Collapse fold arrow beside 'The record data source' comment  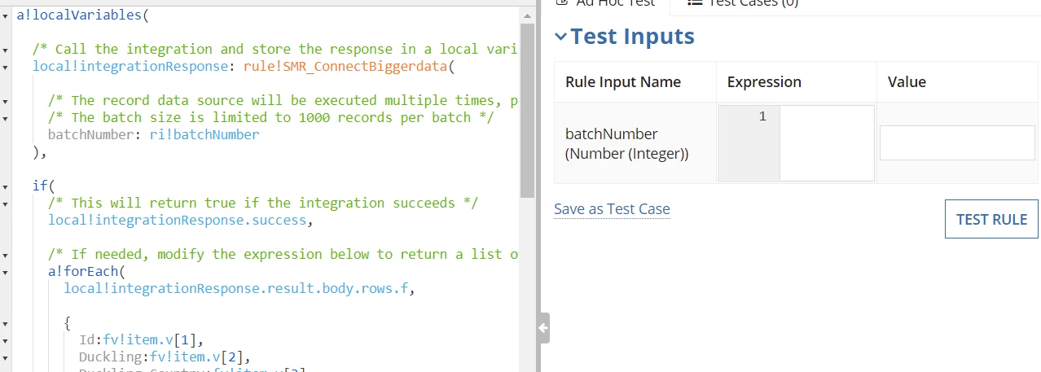(x=6, y=101)
